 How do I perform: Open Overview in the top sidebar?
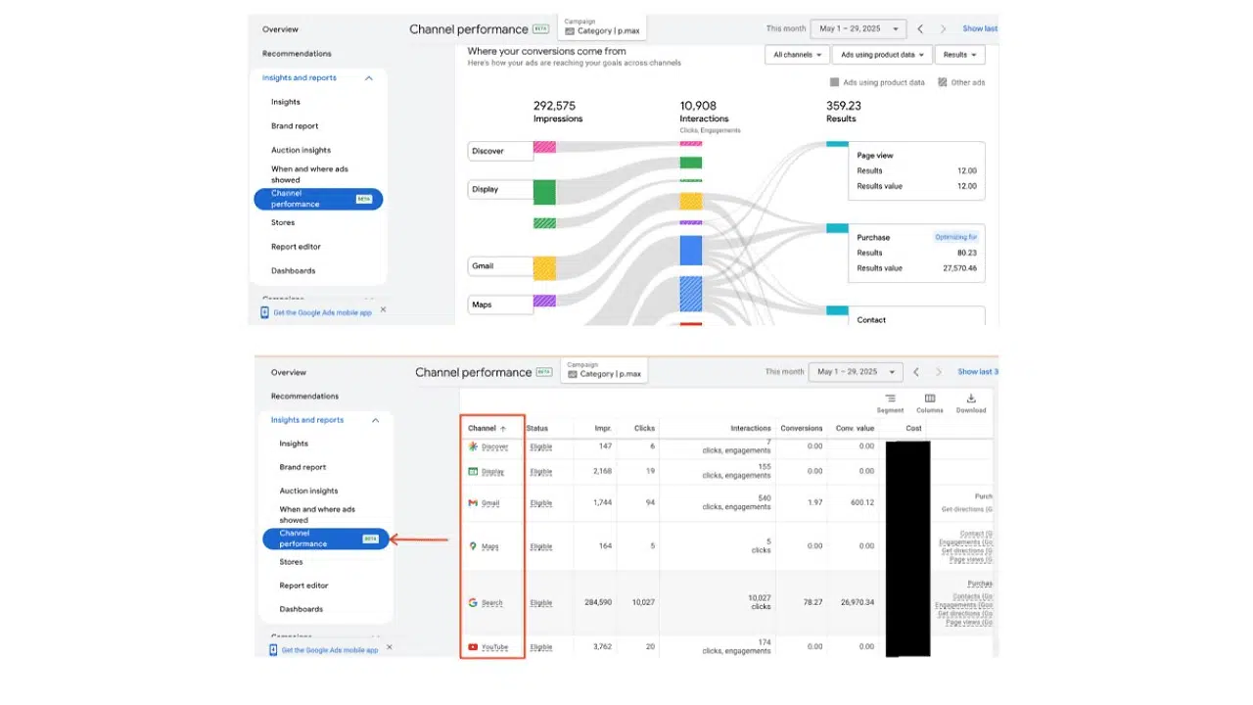(280, 29)
